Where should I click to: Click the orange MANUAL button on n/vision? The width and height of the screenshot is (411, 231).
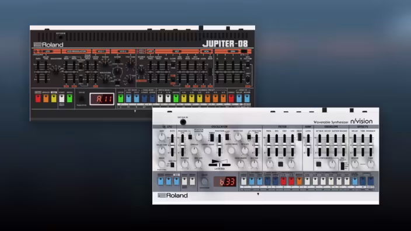pos(299,181)
